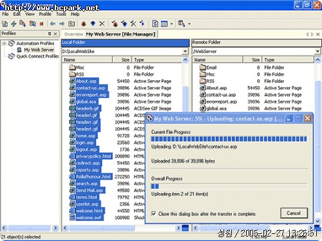Open the D:\LocalWebSite path dropdown
The height and width of the screenshot is (241, 322).
point(185,51)
